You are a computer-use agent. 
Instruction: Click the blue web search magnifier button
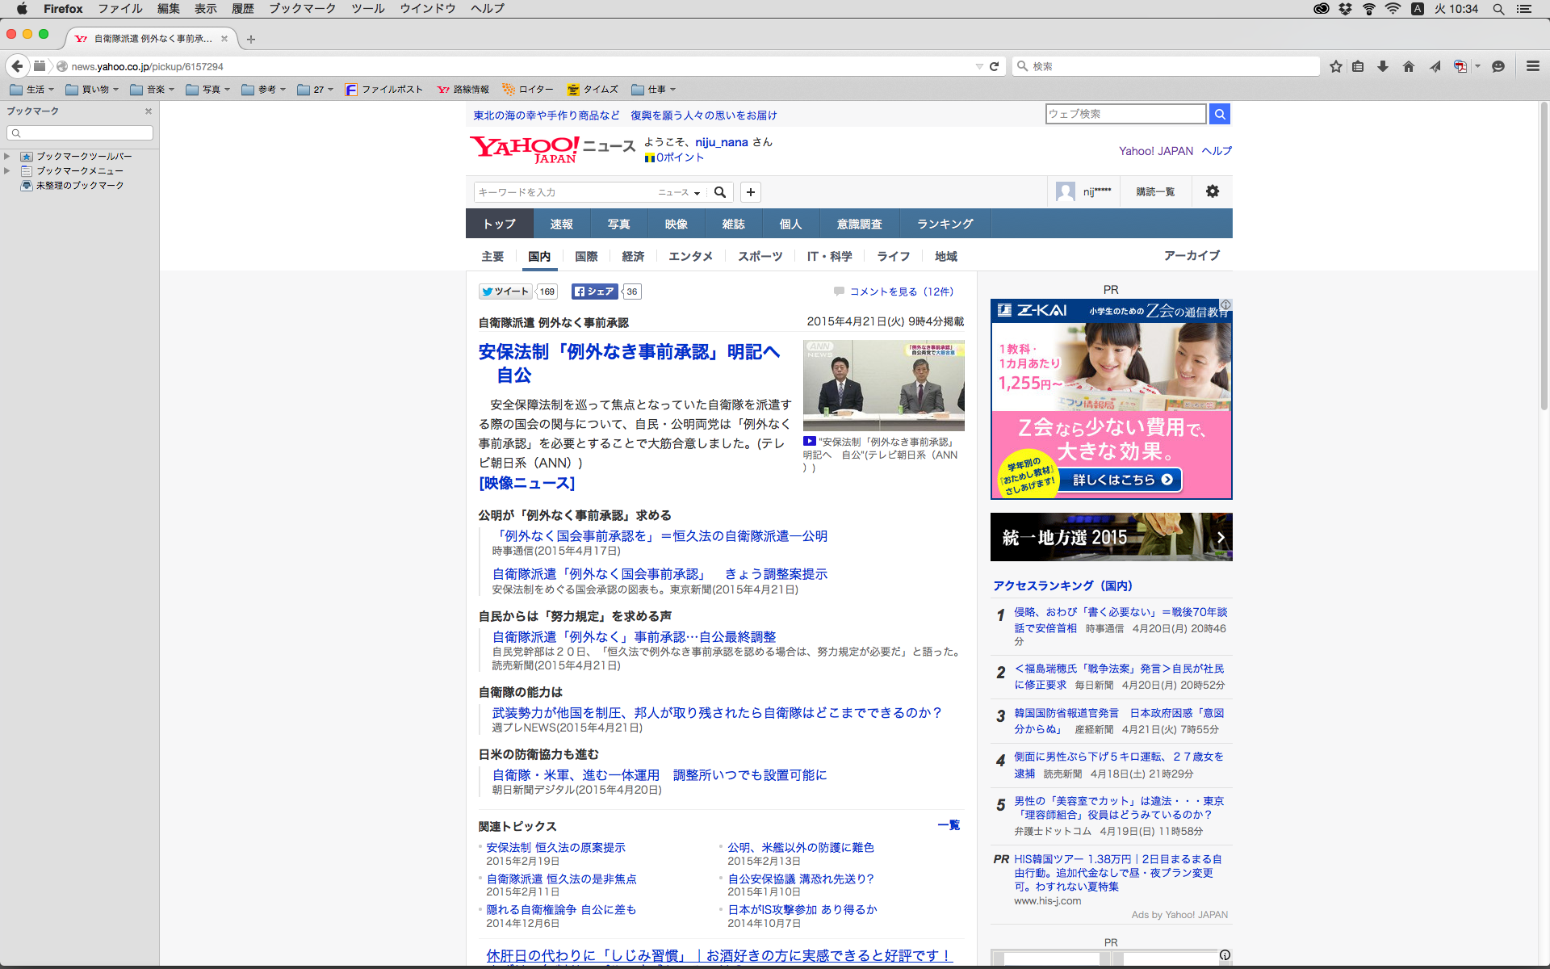coord(1220,114)
